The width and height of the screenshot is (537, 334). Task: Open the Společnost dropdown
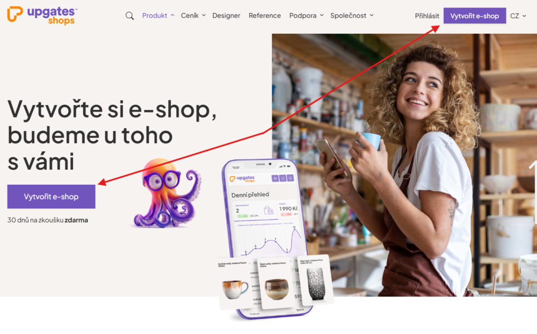[352, 16]
